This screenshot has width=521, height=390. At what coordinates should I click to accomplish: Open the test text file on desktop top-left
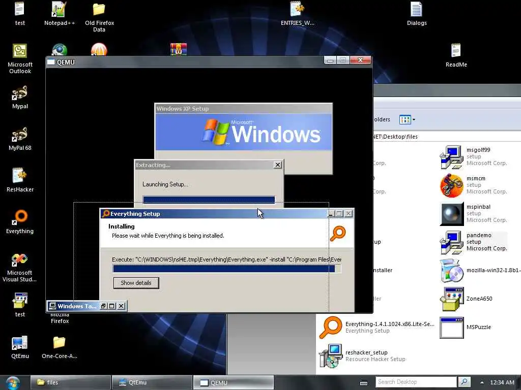[20, 13]
